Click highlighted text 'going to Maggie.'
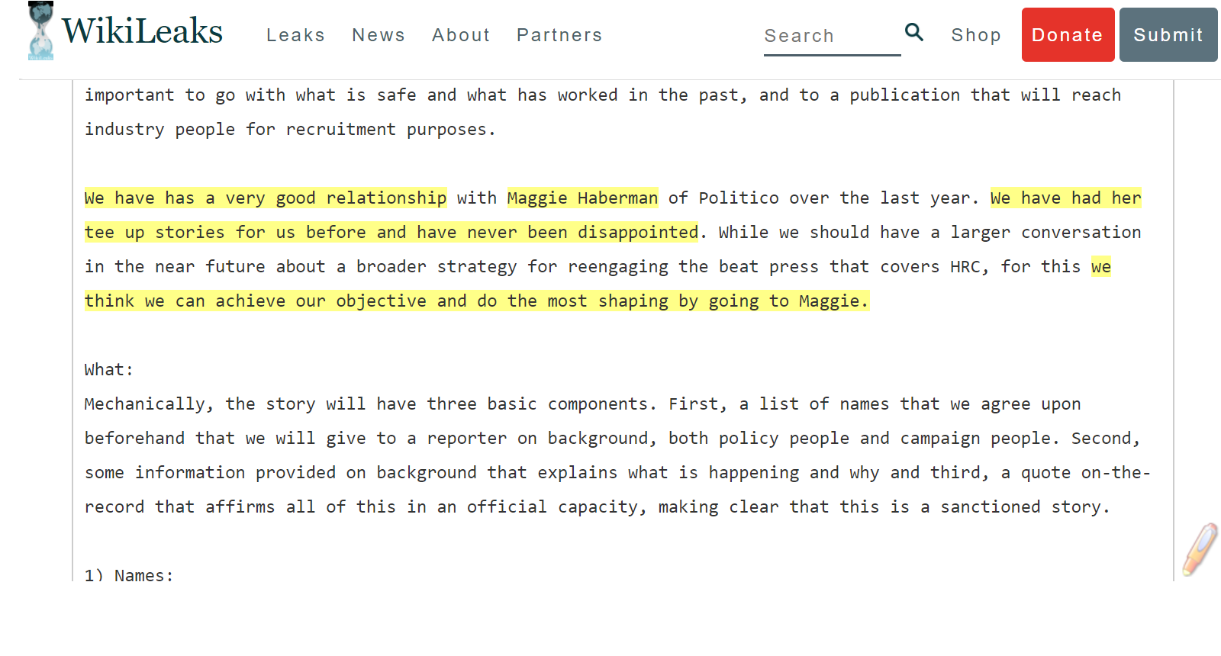1221x656 pixels. click(x=788, y=301)
